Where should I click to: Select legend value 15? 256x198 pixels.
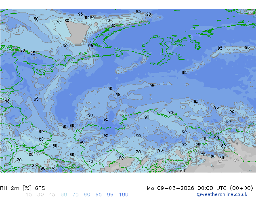point(29,194)
